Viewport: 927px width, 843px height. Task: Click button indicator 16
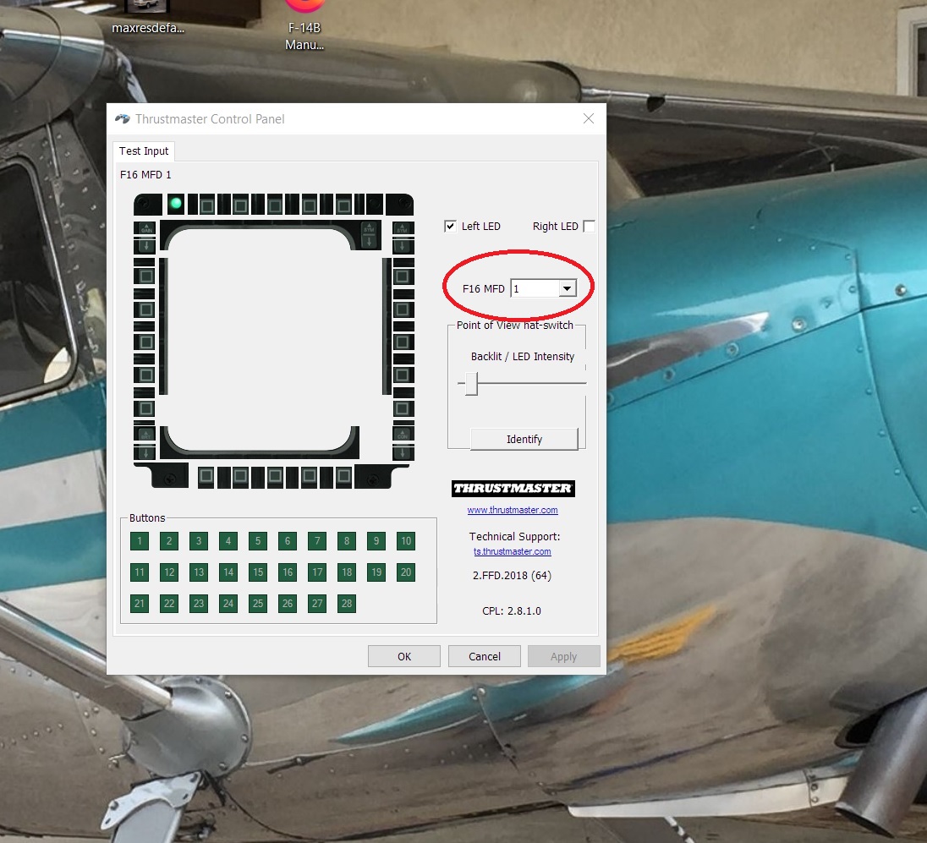[x=288, y=572]
